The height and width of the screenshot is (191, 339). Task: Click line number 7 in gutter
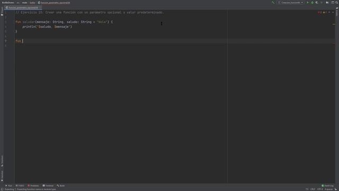pos(6,41)
